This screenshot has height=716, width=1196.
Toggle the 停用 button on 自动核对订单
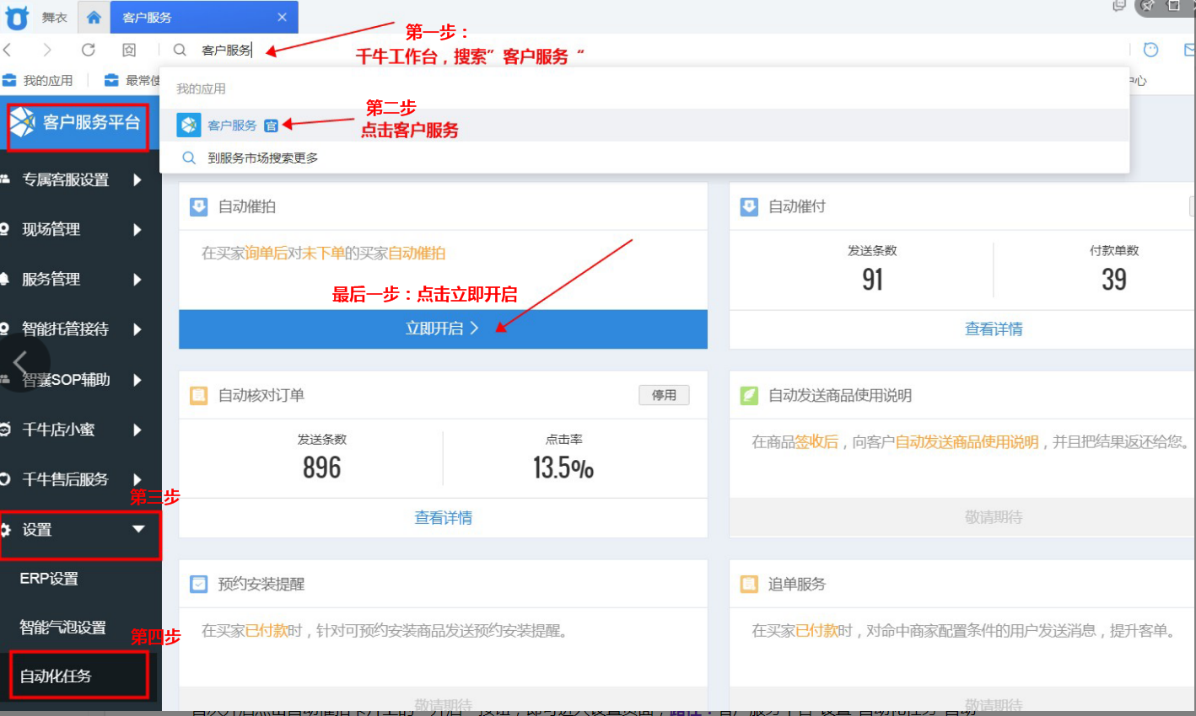[664, 395]
